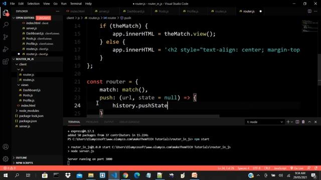Open the Selection menu
This screenshot has height=180, width=321.
[x=34, y=3]
